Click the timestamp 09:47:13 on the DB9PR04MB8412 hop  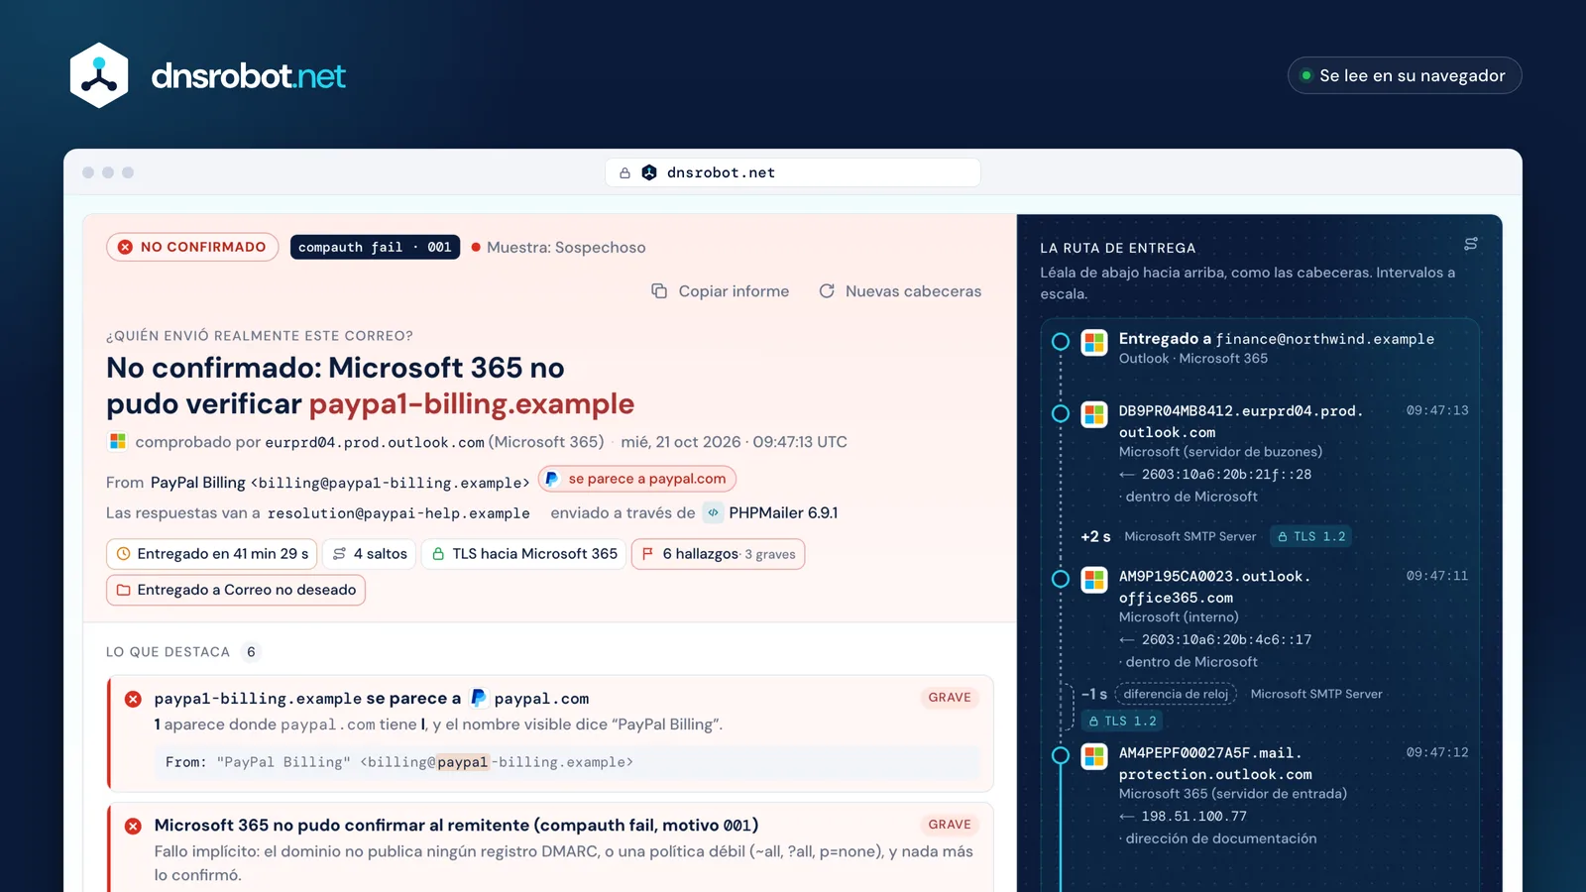click(x=1437, y=410)
